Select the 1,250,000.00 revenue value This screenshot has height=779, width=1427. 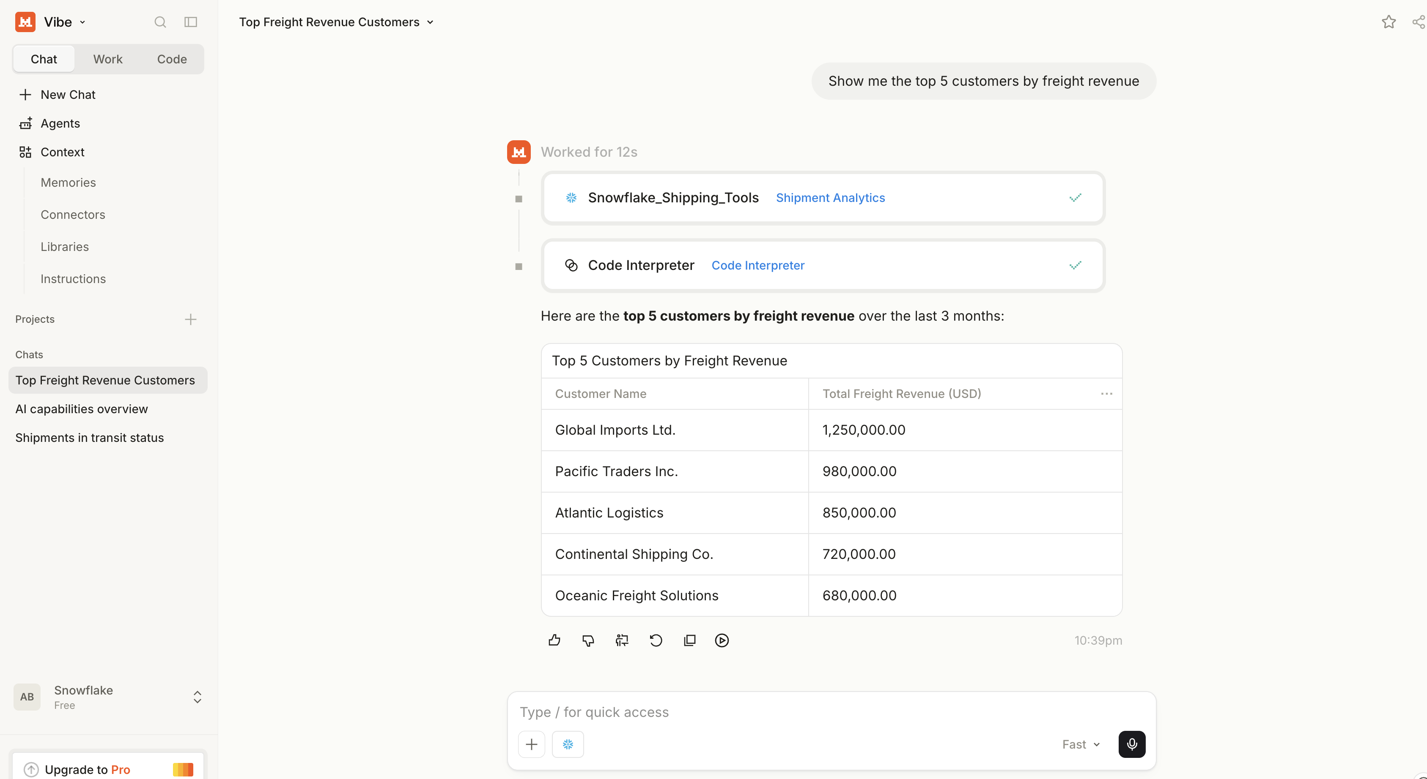(x=864, y=430)
